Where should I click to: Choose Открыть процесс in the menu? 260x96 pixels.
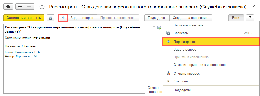(x=211, y=73)
